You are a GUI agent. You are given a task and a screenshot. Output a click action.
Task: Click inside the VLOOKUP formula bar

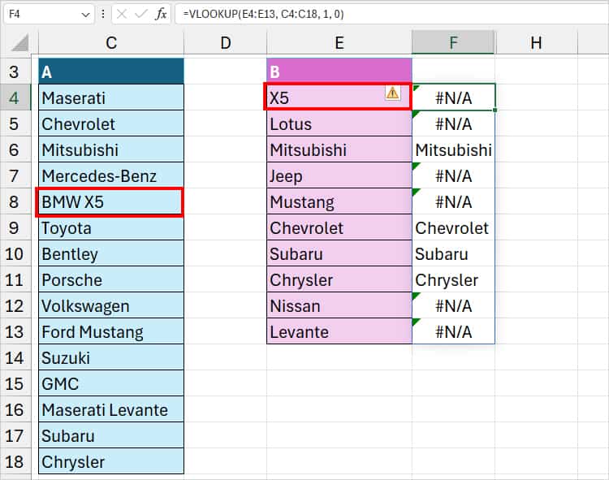[391, 15]
